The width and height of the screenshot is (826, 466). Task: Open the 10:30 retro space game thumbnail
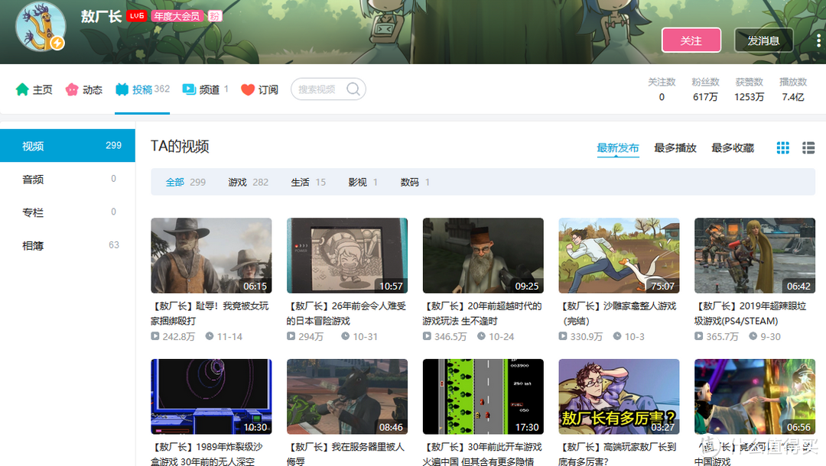(211, 396)
